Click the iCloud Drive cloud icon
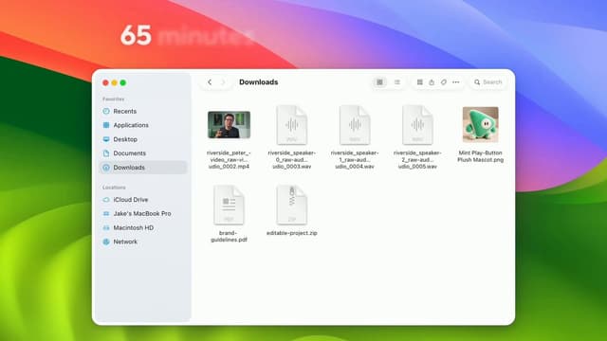This screenshot has height=341, width=607. [106, 200]
